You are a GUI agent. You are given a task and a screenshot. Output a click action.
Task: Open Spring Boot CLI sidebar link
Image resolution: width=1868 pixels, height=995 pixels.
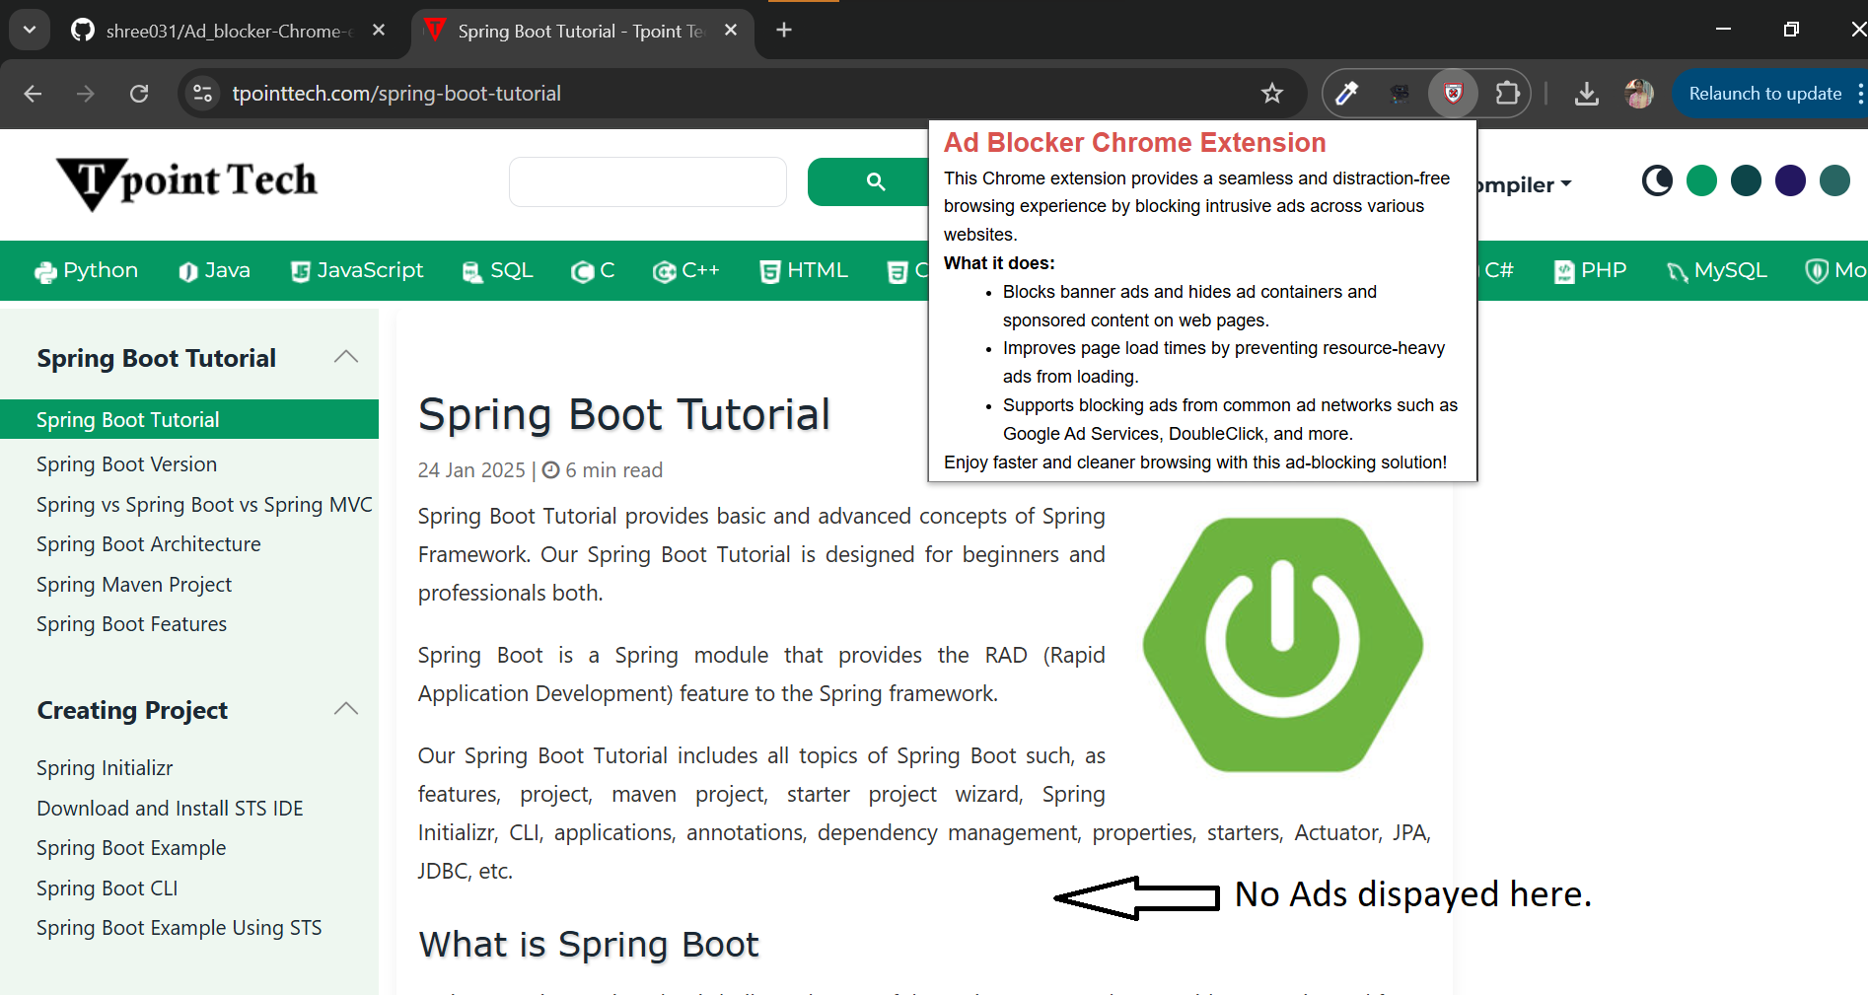108,888
